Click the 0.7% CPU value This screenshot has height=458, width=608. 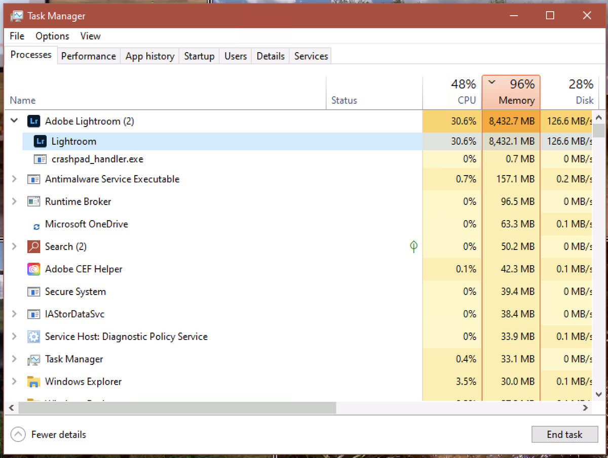click(466, 179)
